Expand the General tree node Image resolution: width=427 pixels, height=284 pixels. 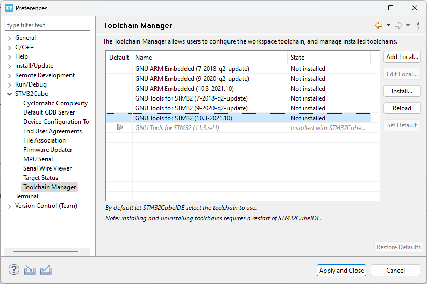(9, 38)
